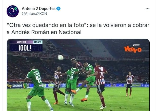Screen dimensions: 156x111
Task: Click the blue verified badge icon
Action: pyautogui.click(x=58, y=9)
